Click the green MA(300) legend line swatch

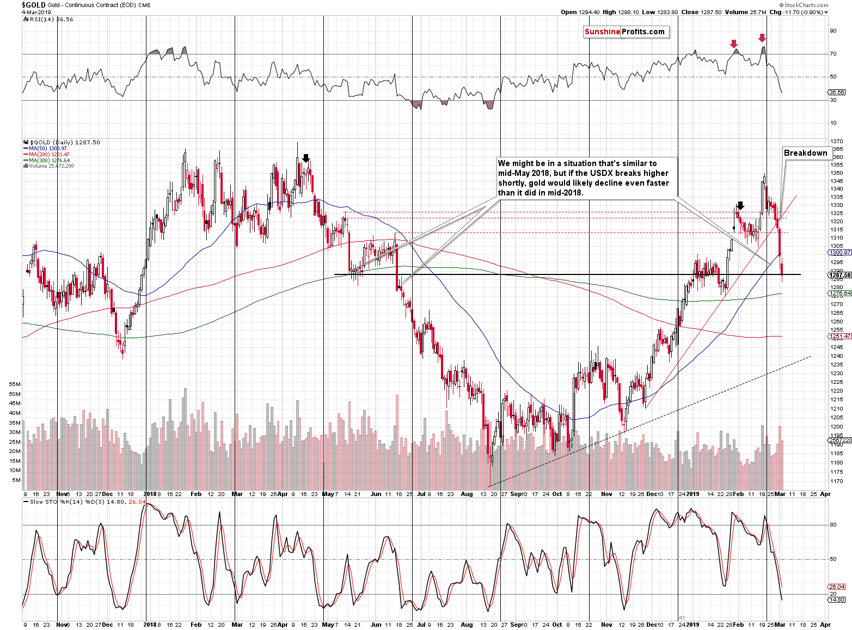(26, 161)
